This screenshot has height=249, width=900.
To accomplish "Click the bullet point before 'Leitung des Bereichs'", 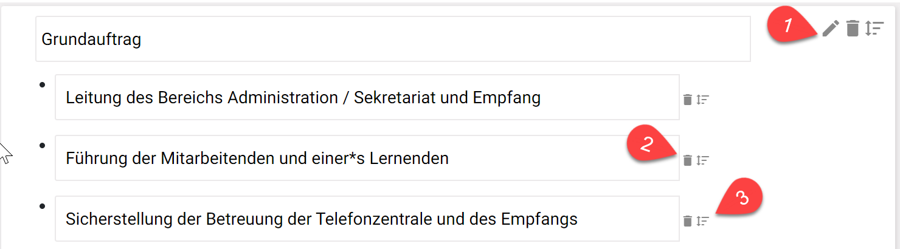I will tap(42, 84).
